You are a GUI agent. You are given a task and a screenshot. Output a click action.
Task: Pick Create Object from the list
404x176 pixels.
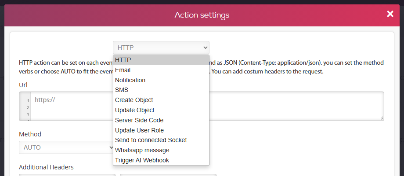(161, 100)
